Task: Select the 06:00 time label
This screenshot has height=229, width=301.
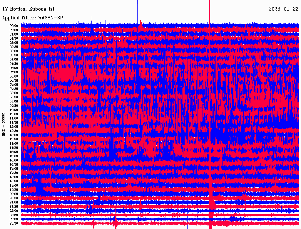Action: [x=14, y=76]
